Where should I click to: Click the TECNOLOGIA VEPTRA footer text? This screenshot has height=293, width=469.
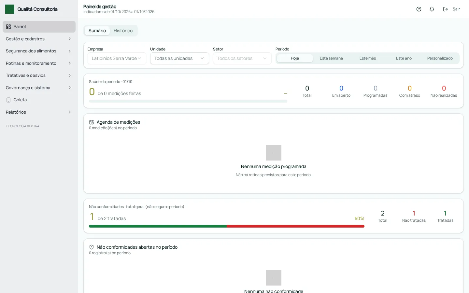[x=22, y=126]
